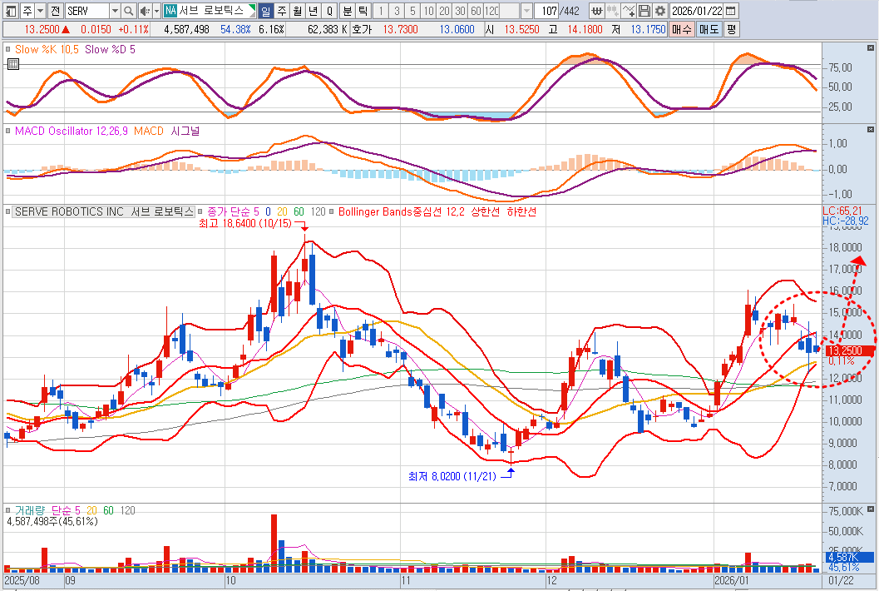Toggle the volume indicator marker
This screenshot has width=879, height=591.
[8, 509]
